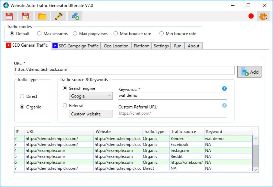Click the info icon beside Custom Referral URL
The width and height of the screenshot is (273, 187).
[225, 106]
